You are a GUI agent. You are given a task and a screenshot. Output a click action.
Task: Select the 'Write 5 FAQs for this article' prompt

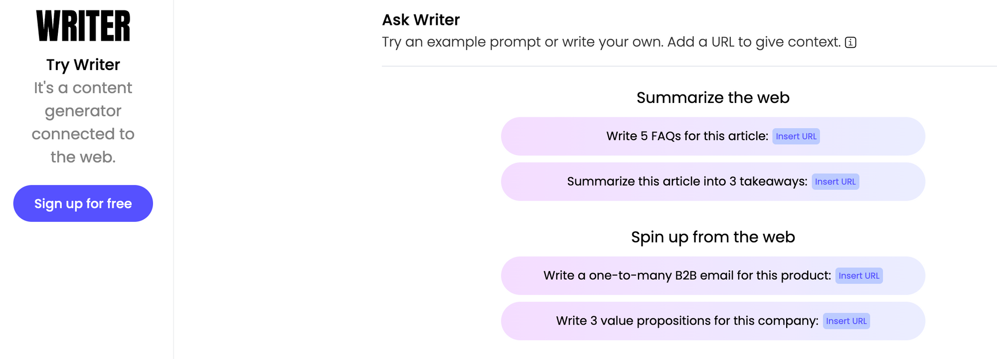(x=686, y=136)
